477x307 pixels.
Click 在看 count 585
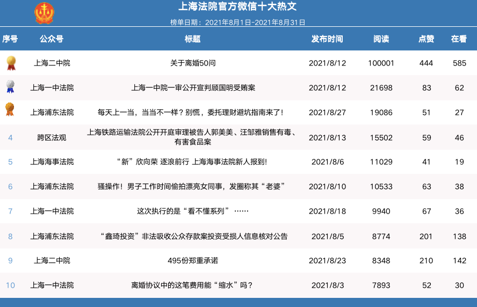point(459,63)
